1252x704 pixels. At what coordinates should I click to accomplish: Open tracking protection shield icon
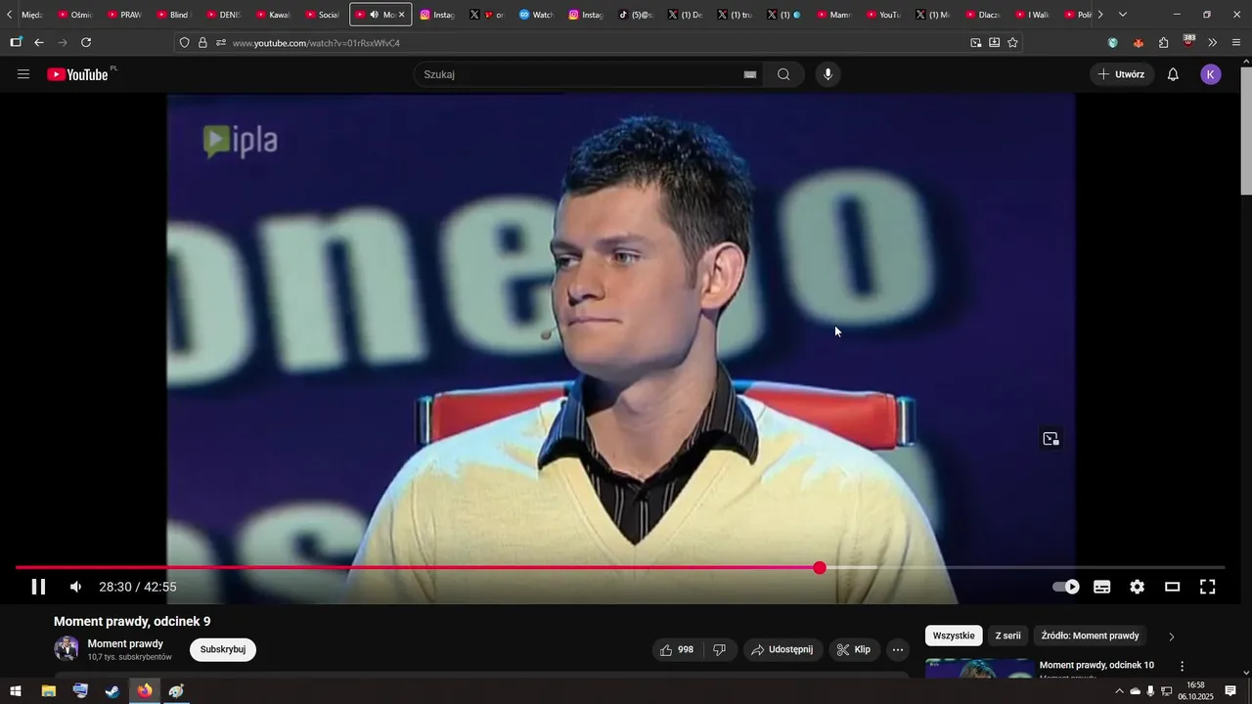(184, 43)
